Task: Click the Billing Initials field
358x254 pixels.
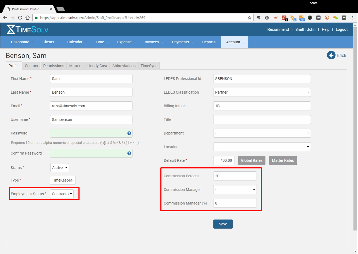Action: 262,106
